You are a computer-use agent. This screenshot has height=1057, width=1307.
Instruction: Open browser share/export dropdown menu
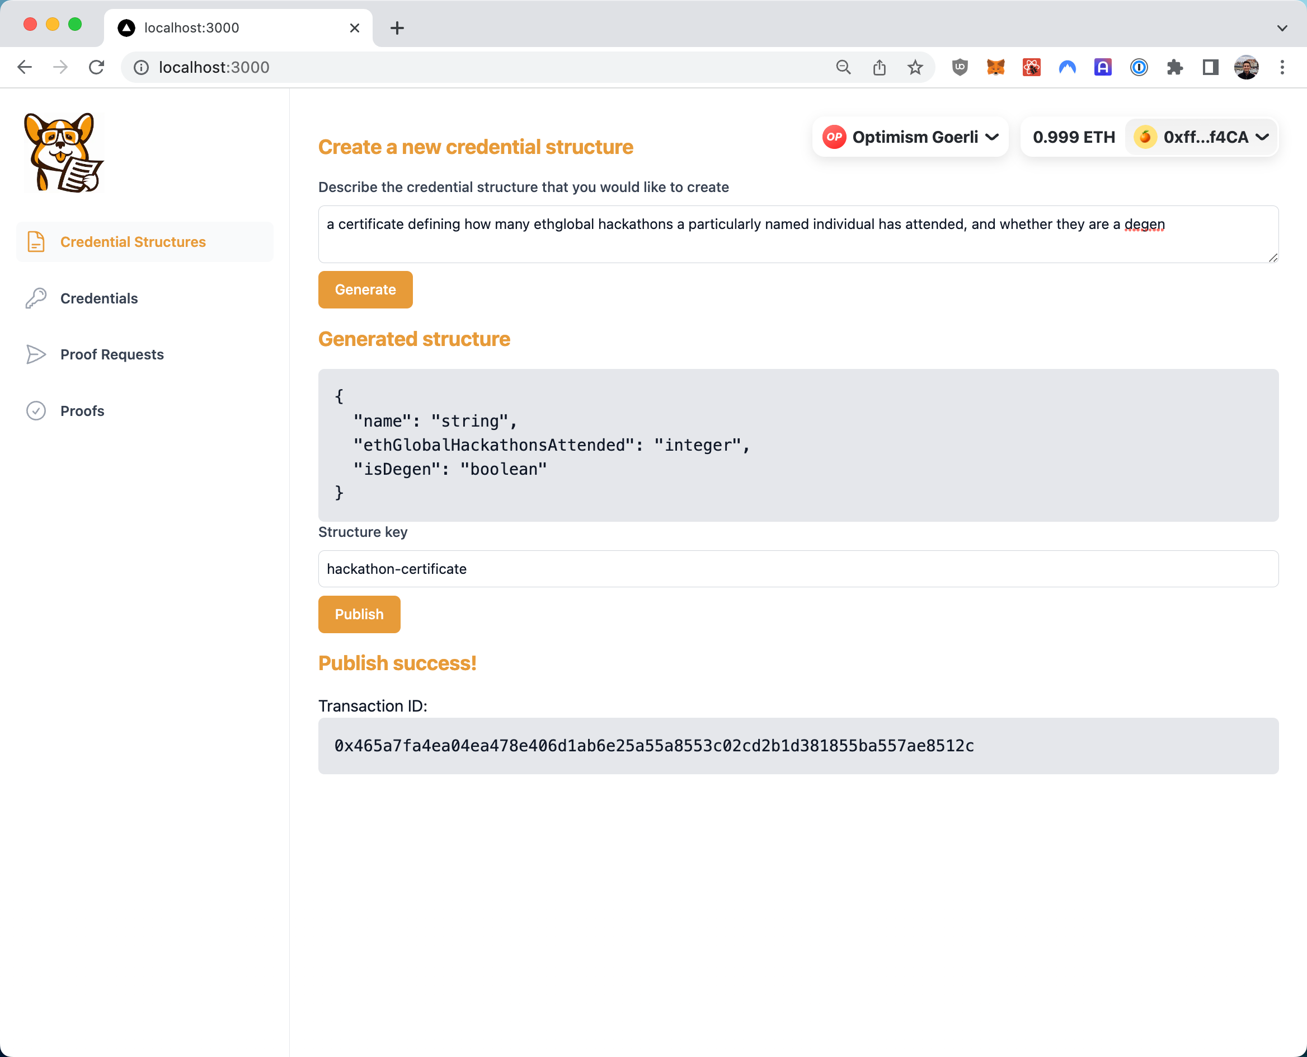click(879, 67)
